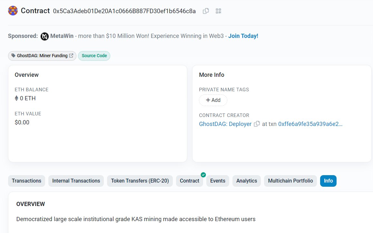Click the Ethereum diamond icon by 0 ETH
Viewport: 373px width, 233px height.
click(16, 98)
